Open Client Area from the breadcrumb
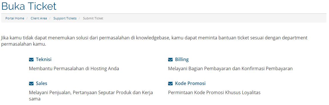This screenshot has width=329, height=105. (x=39, y=18)
